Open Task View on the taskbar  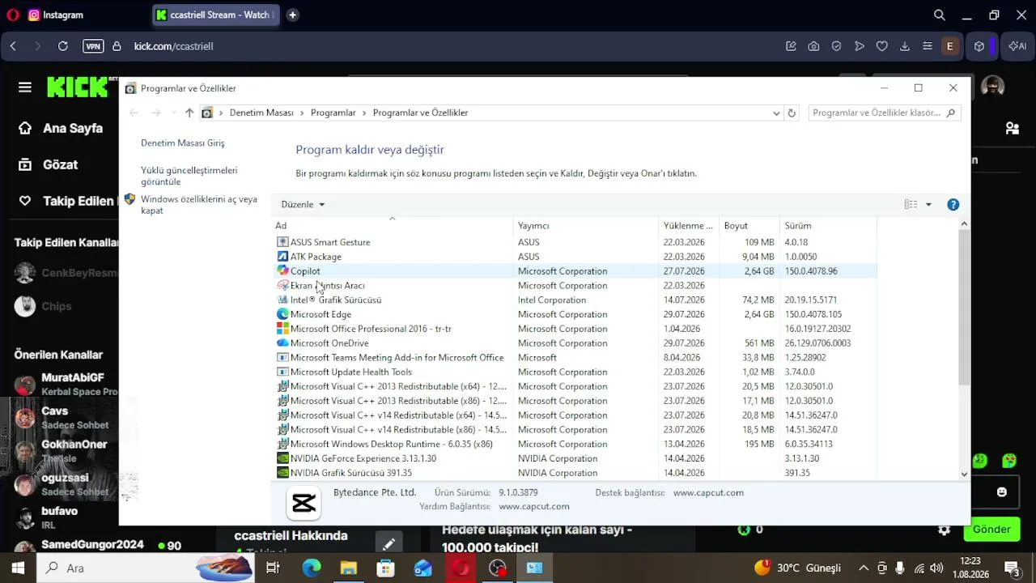click(273, 568)
